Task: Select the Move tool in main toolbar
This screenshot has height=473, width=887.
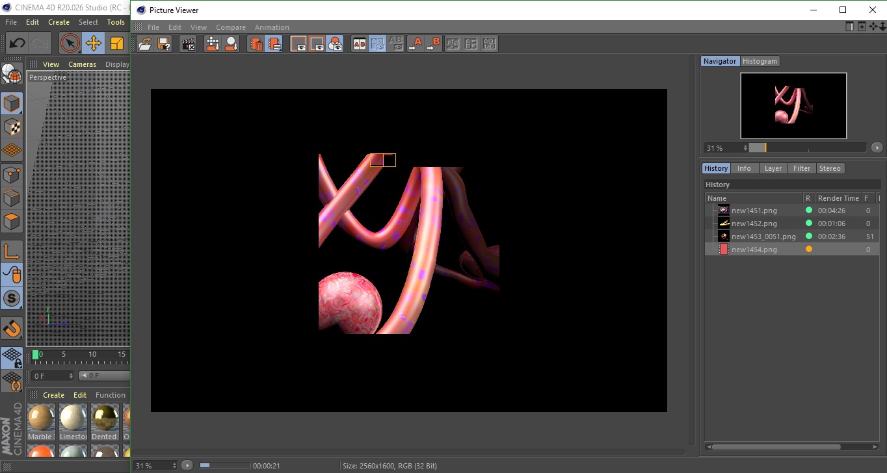Action: point(94,44)
